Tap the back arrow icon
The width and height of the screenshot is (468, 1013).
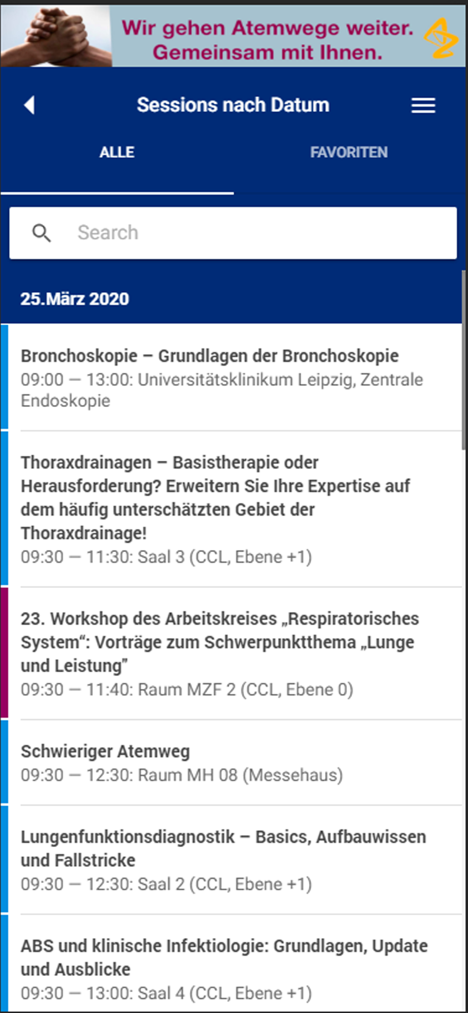pyautogui.click(x=29, y=105)
